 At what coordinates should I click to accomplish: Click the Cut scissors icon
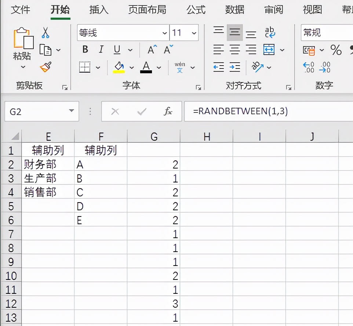pos(46,32)
